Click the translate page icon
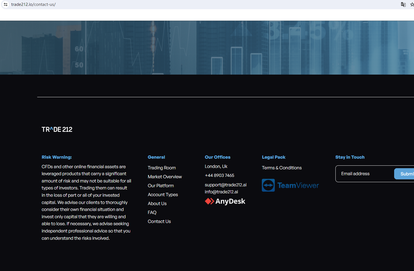Viewport: 414px width, 271px height. pos(403,4)
